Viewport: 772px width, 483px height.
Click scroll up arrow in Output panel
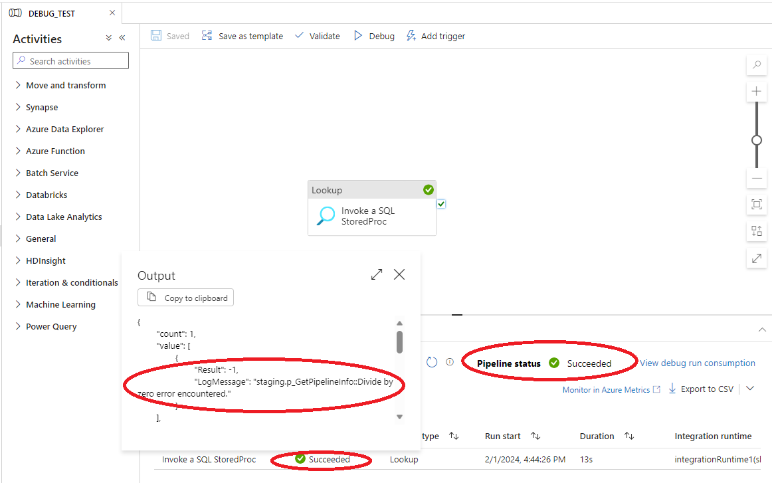point(400,324)
